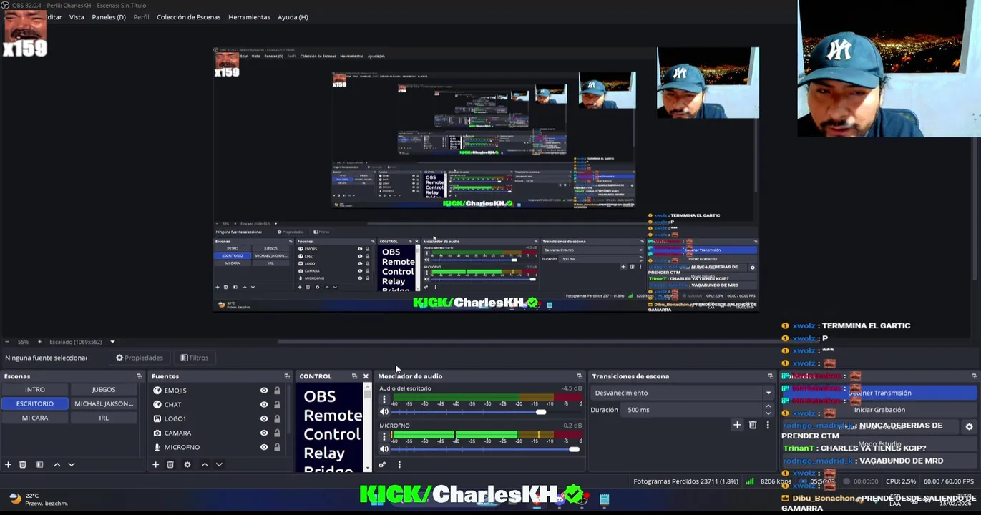The image size is (981, 515).
Task: Hide the CHAT source with its eye icon
Action: [x=264, y=404]
